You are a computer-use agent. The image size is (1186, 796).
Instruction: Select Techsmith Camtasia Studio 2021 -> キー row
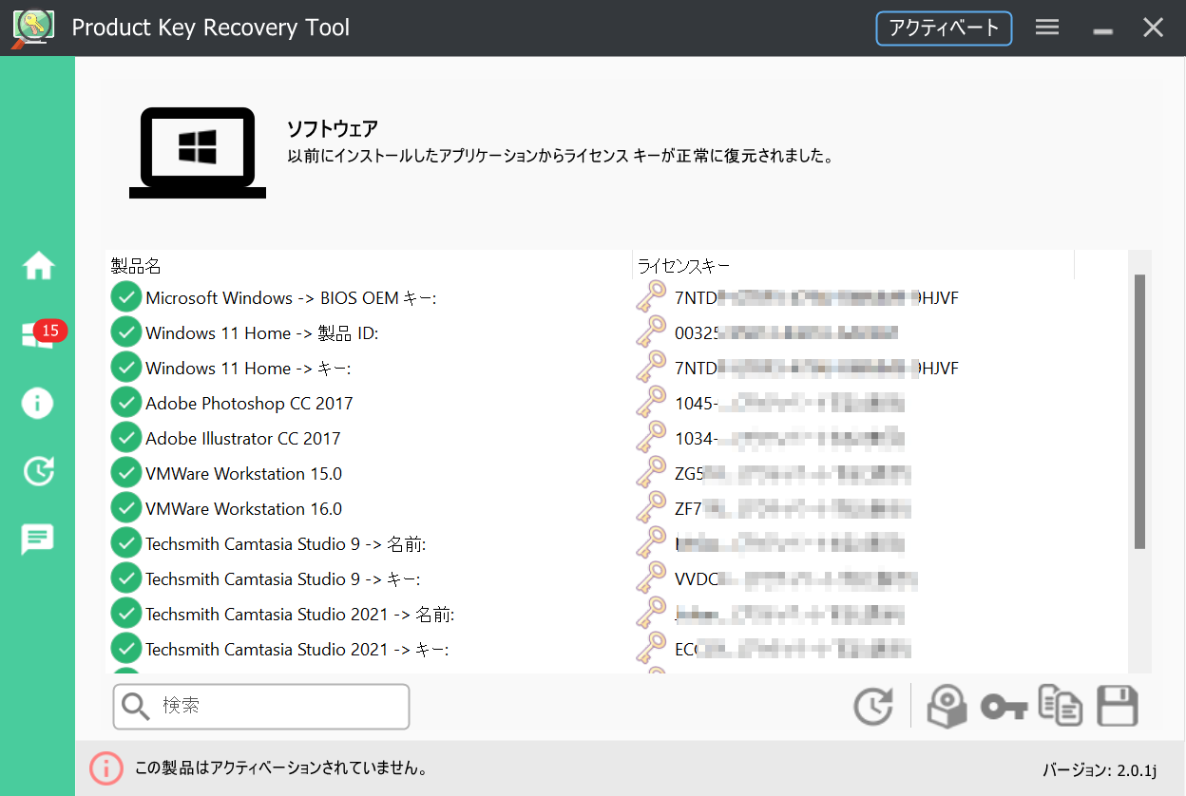pyautogui.click(x=616, y=649)
